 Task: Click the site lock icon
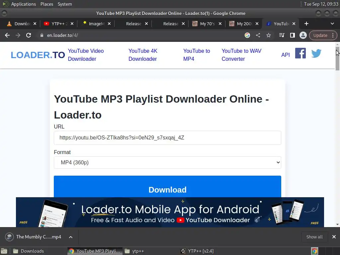42,35
